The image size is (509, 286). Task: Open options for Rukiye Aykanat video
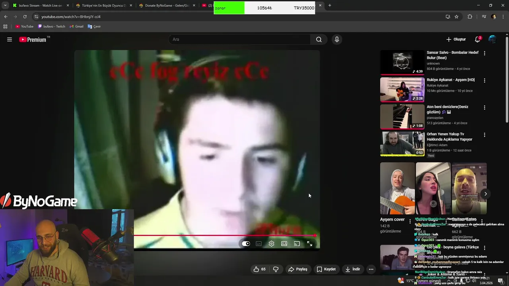[x=484, y=81]
